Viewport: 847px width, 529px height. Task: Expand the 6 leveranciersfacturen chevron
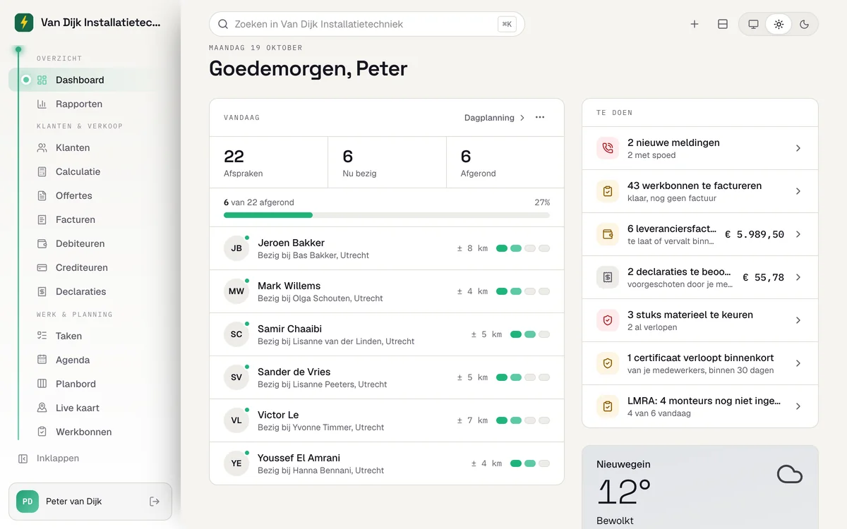pos(798,234)
